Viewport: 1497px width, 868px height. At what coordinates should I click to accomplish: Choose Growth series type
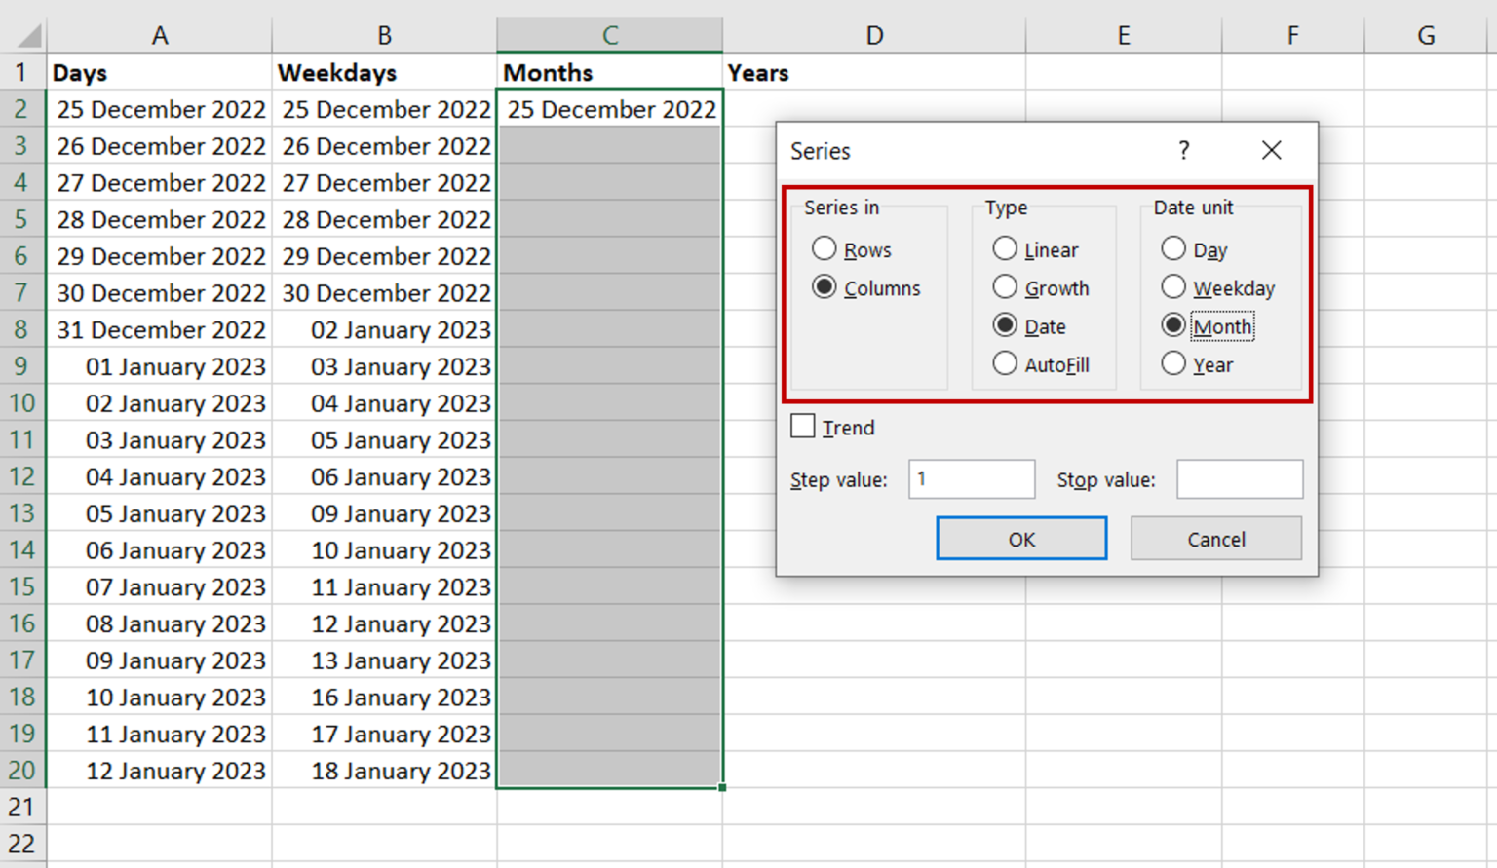pos(1005,287)
